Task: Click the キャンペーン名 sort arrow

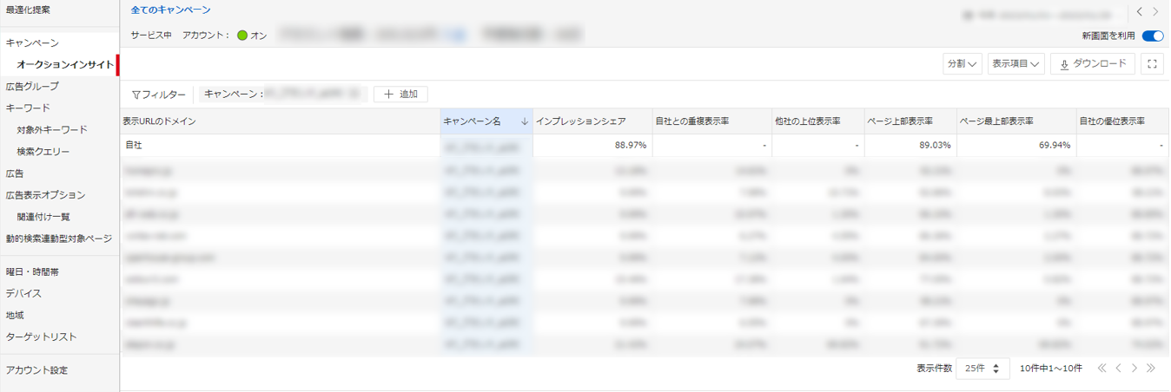Action: 524,122
